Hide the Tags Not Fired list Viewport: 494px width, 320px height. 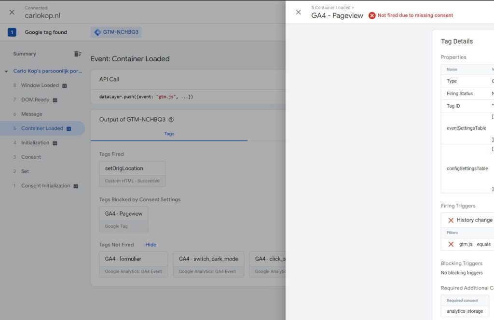click(151, 245)
